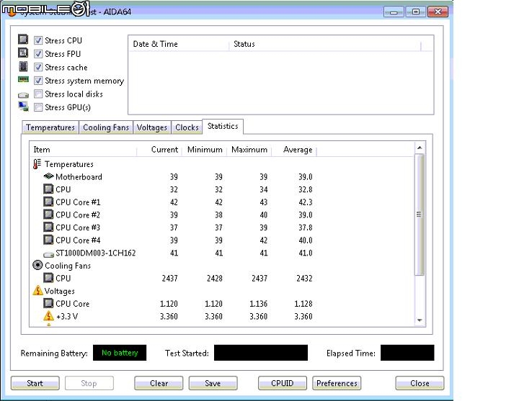Image resolution: width=519 pixels, height=401 pixels.
Task: Click the Temperatures thermometer icon
Action: 37,164
